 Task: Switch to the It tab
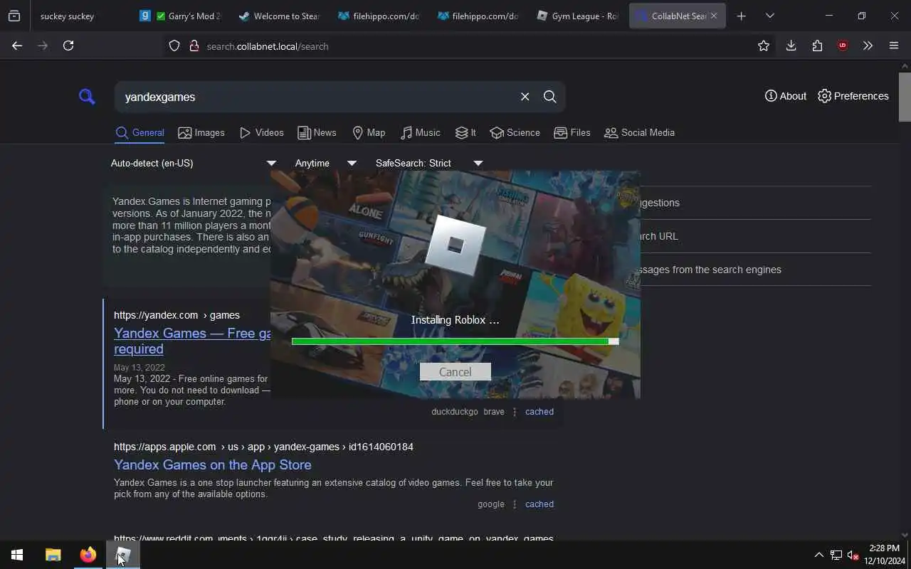click(465, 132)
